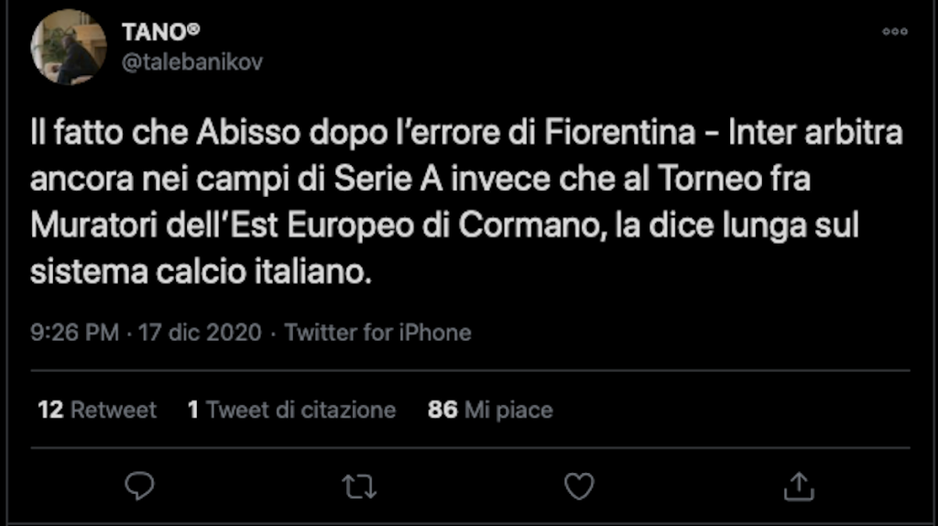Click the 9:26 PM time of the tweet
Screen dimensions: 938x526
tap(74, 332)
